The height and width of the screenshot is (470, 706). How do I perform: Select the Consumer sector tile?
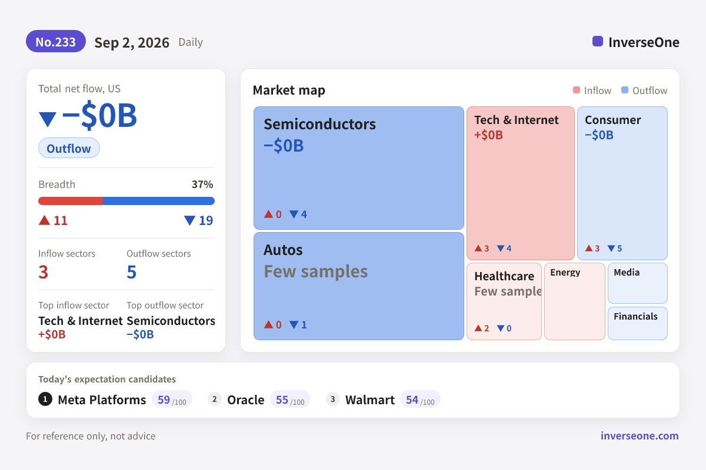tap(622, 183)
